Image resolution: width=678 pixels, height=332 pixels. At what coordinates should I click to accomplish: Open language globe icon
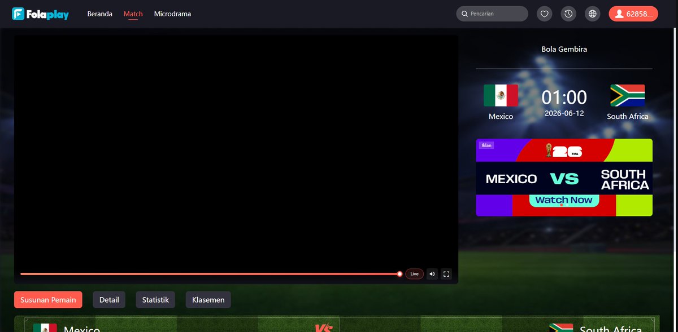[593, 14]
